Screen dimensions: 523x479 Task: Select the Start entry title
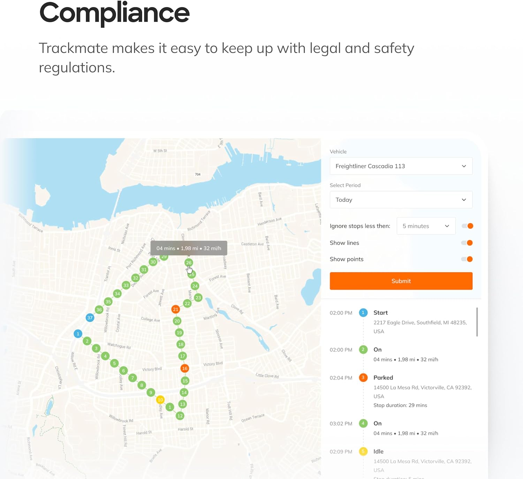[380, 313]
